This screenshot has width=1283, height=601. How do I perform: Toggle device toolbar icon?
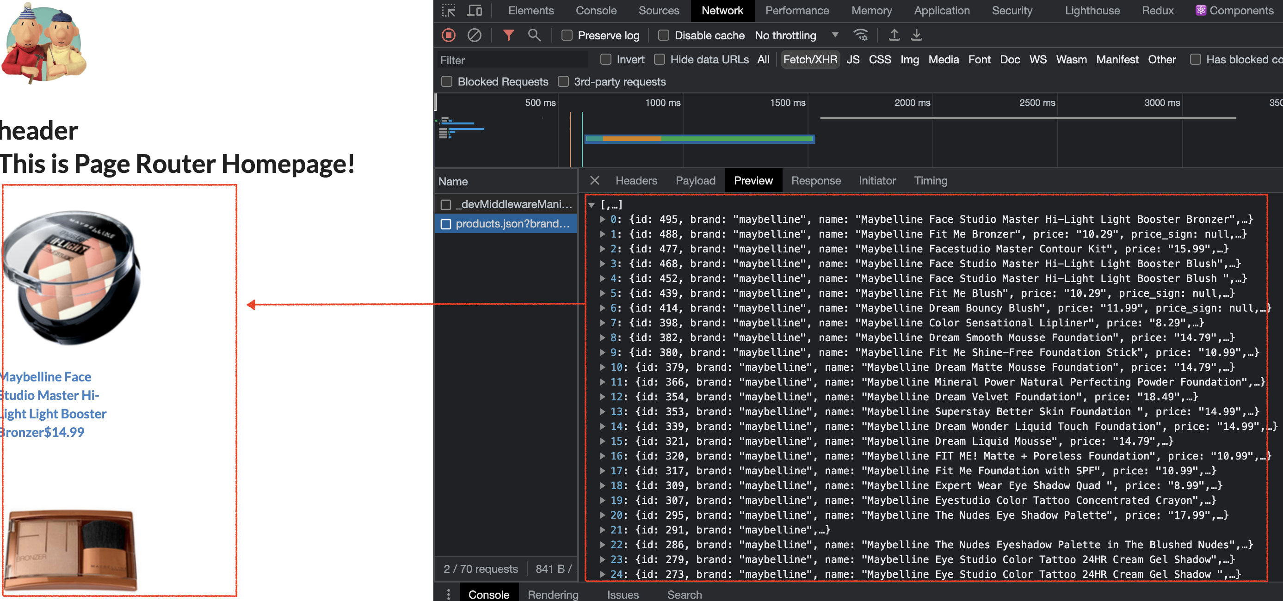click(475, 11)
